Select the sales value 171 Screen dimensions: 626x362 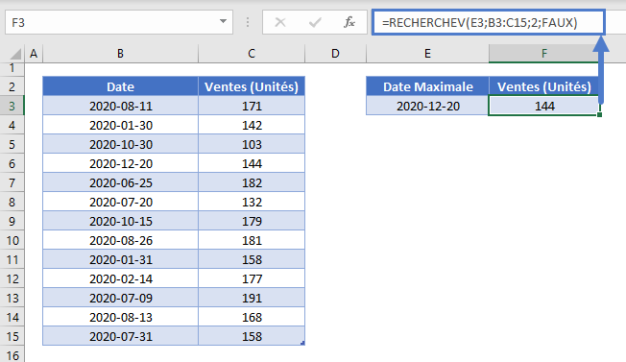[x=252, y=106]
